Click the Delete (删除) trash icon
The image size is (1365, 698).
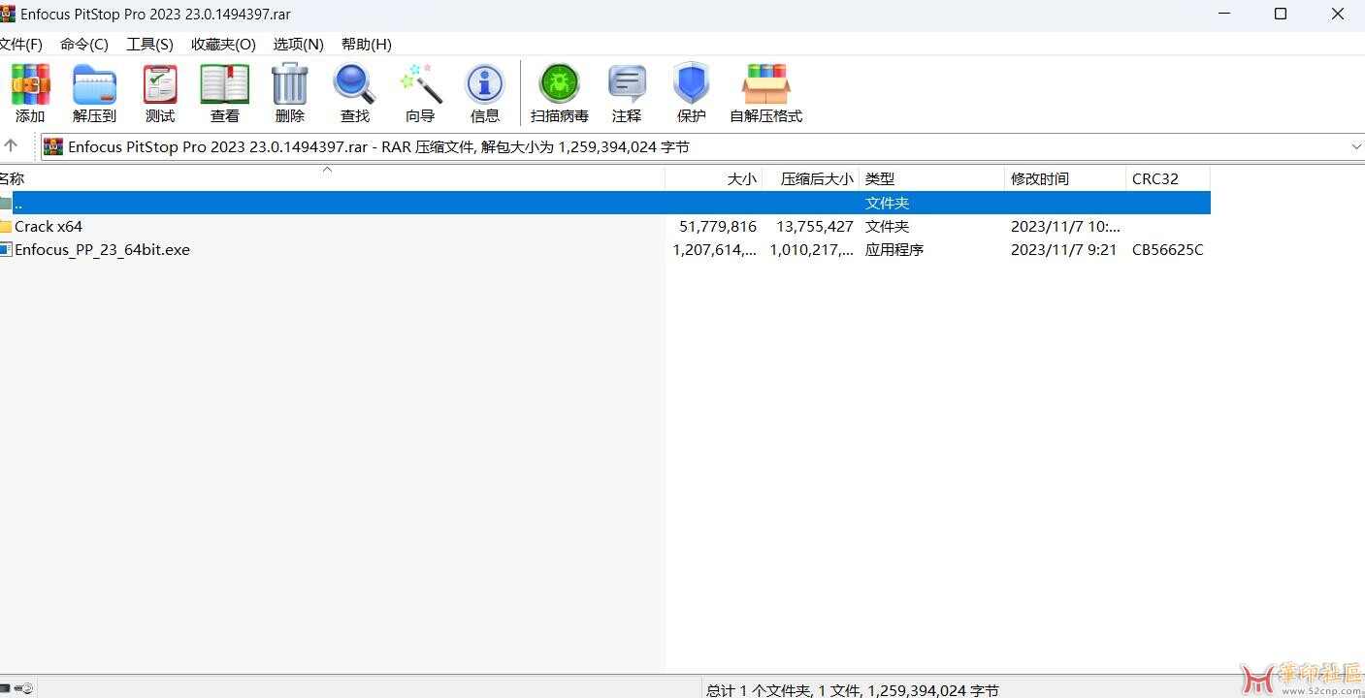(289, 85)
